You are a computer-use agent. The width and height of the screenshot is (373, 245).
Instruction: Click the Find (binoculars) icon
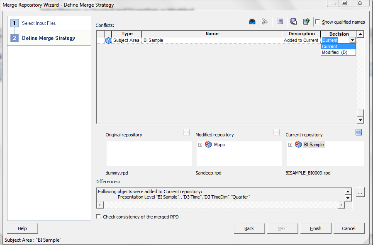pyautogui.click(x=252, y=21)
